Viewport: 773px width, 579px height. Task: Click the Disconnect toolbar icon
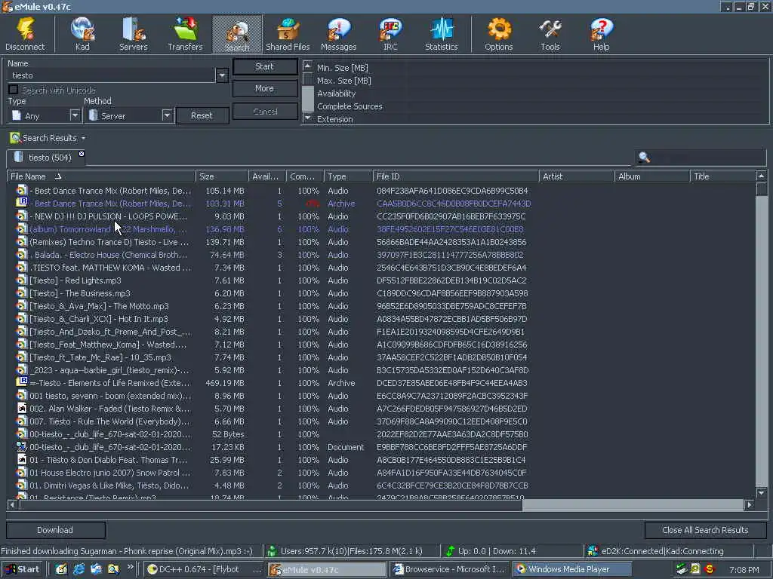click(25, 34)
